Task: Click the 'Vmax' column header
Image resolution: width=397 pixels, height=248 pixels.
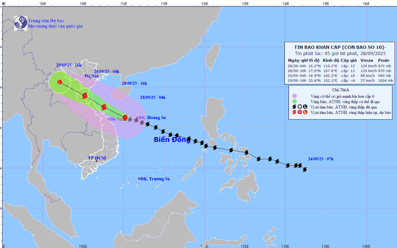Action: pos(367,60)
